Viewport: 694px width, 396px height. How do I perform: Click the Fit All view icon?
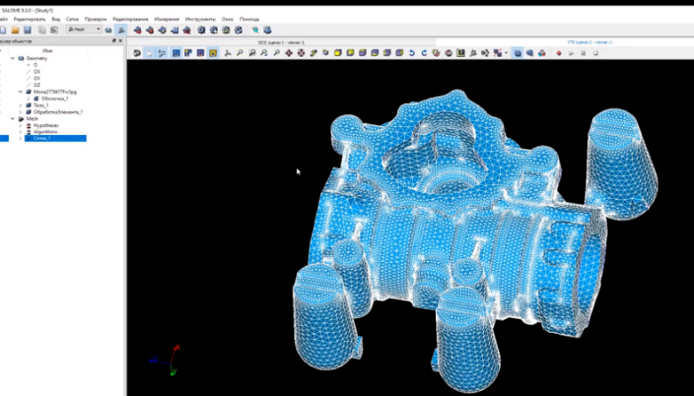coord(240,53)
